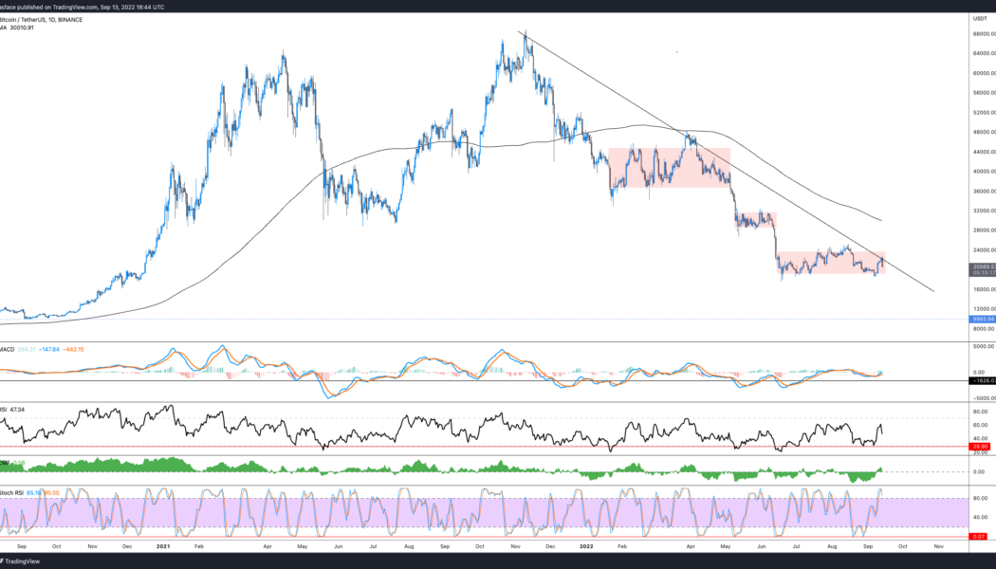996x569 pixels.
Task: Click the 0.07 Stoch RSI value tag
Action: pos(979,536)
